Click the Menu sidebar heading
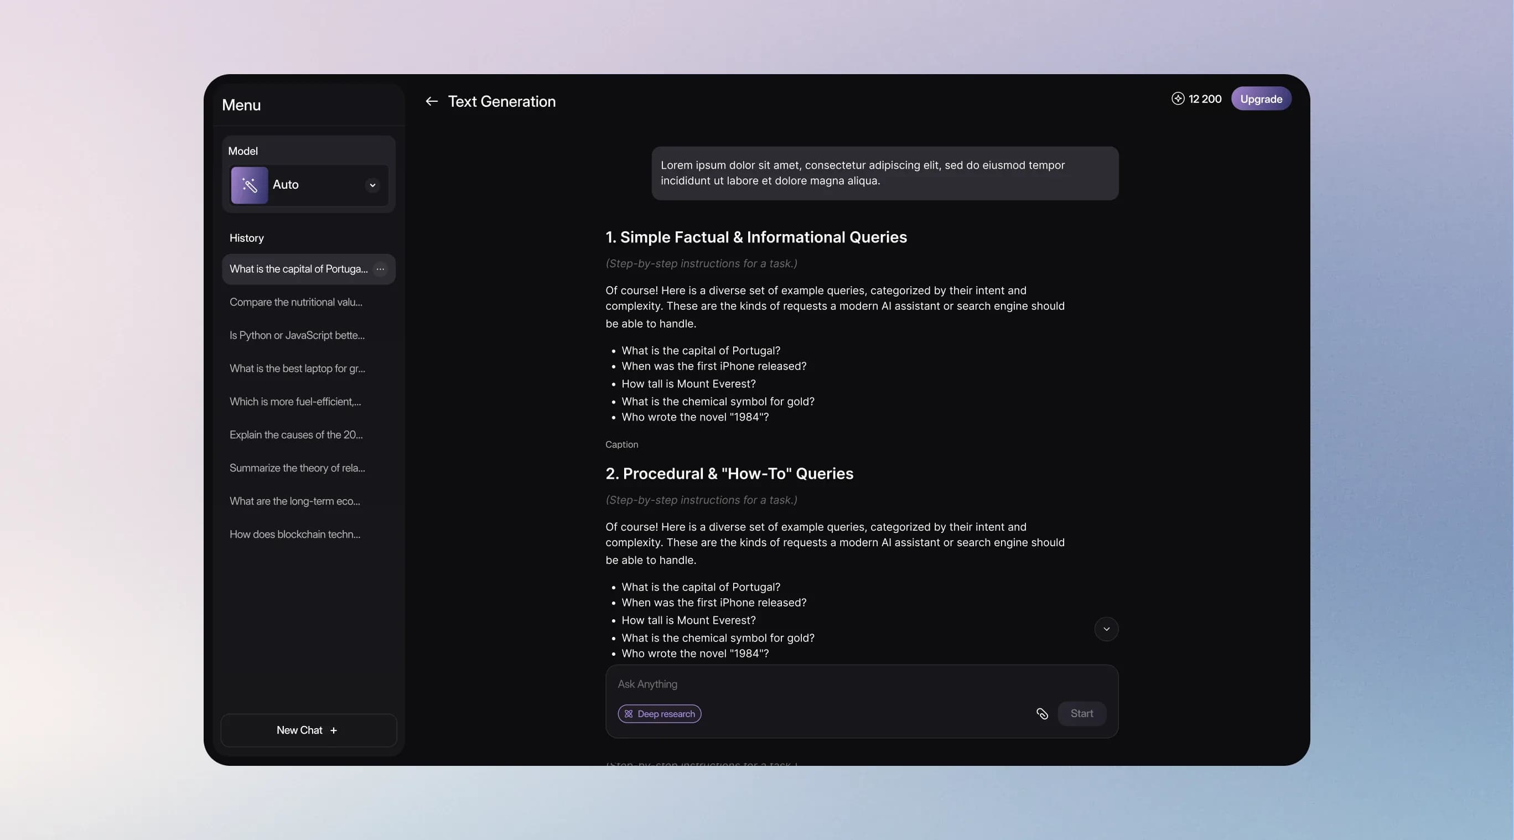Viewport: 1514px width, 840px height. 241,105
